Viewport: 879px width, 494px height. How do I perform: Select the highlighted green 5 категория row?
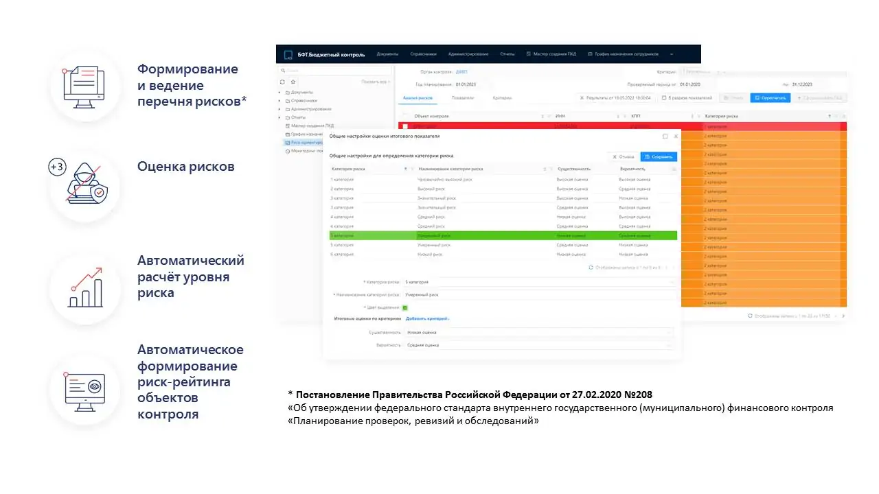(x=503, y=235)
